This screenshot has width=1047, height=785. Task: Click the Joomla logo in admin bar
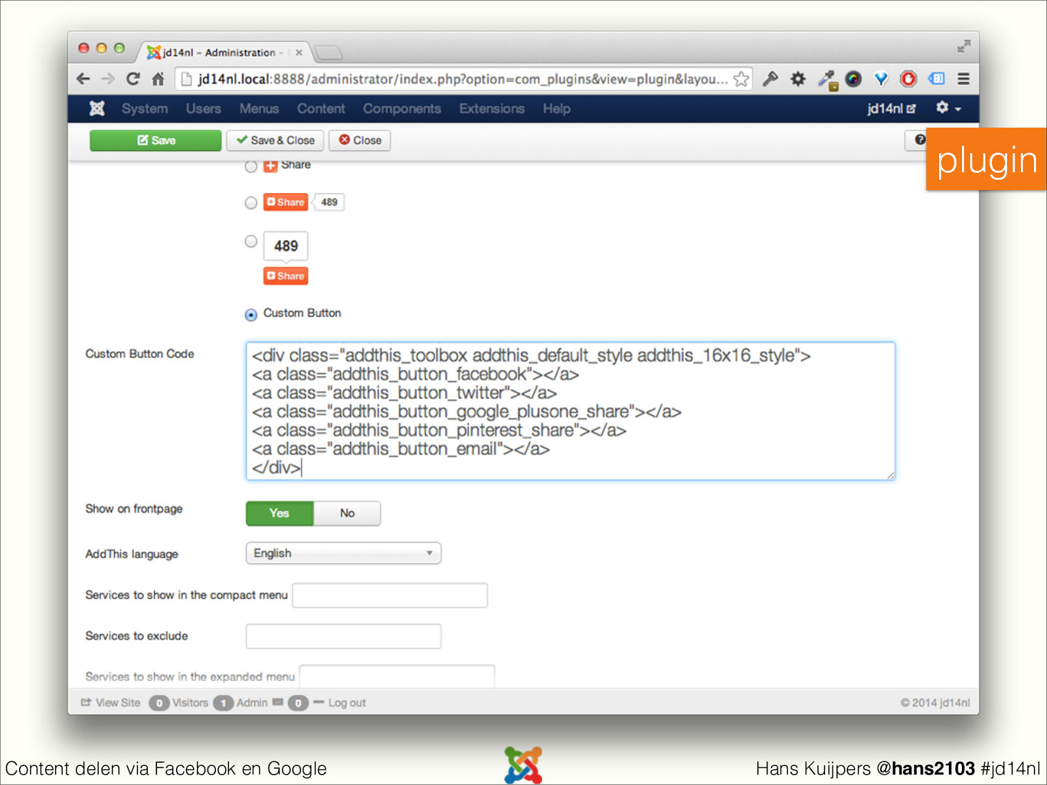pos(97,109)
